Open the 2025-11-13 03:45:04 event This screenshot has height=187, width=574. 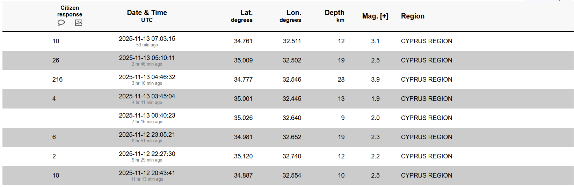pos(147,96)
